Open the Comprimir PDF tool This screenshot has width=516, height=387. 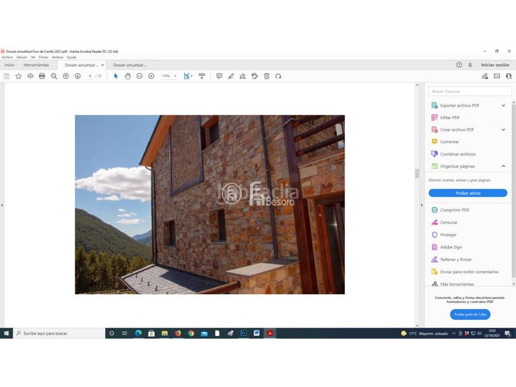point(454,210)
